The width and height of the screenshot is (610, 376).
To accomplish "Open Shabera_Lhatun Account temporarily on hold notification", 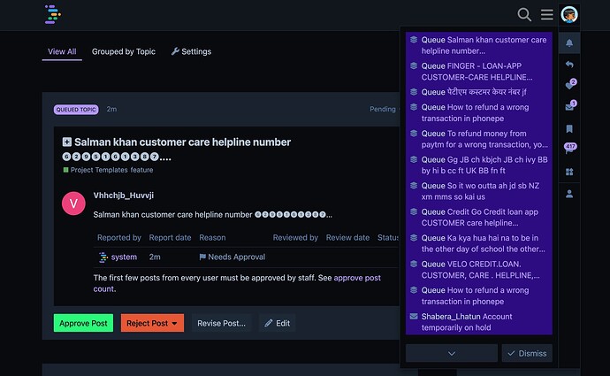I will (479, 322).
